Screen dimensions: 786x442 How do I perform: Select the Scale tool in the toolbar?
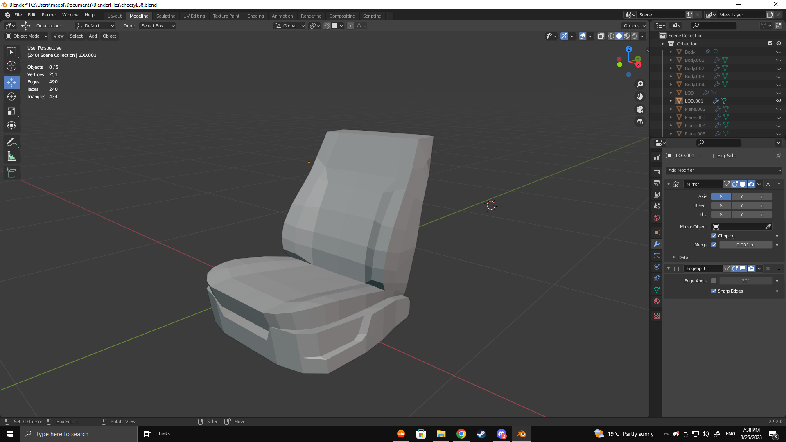tap(11, 111)
